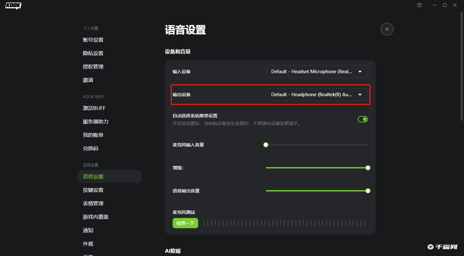The width and height of the screenshot is (464, 256).
Task: Disable 自动选择系统推荐设置 toggle
Action: pos(363,119)
